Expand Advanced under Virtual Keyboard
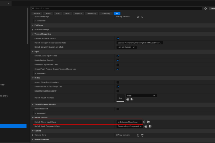Image resolution: width=215 pixels, height=143 pixels. click(35, 113)
